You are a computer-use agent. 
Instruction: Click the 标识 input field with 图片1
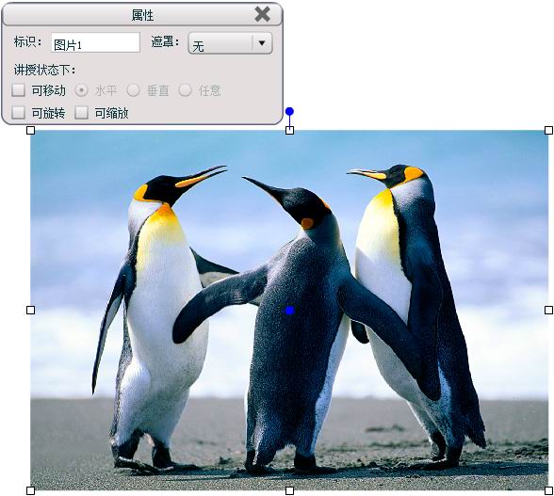tap(95, 42)
